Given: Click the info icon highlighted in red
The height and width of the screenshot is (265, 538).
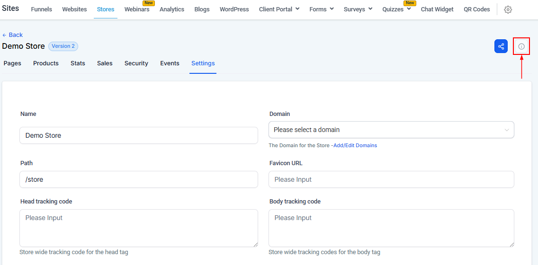Looking at the screenshot, I should [521, 46].
